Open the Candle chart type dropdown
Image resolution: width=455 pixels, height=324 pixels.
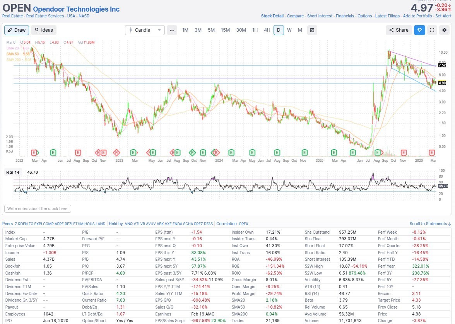tap(145, 30)
